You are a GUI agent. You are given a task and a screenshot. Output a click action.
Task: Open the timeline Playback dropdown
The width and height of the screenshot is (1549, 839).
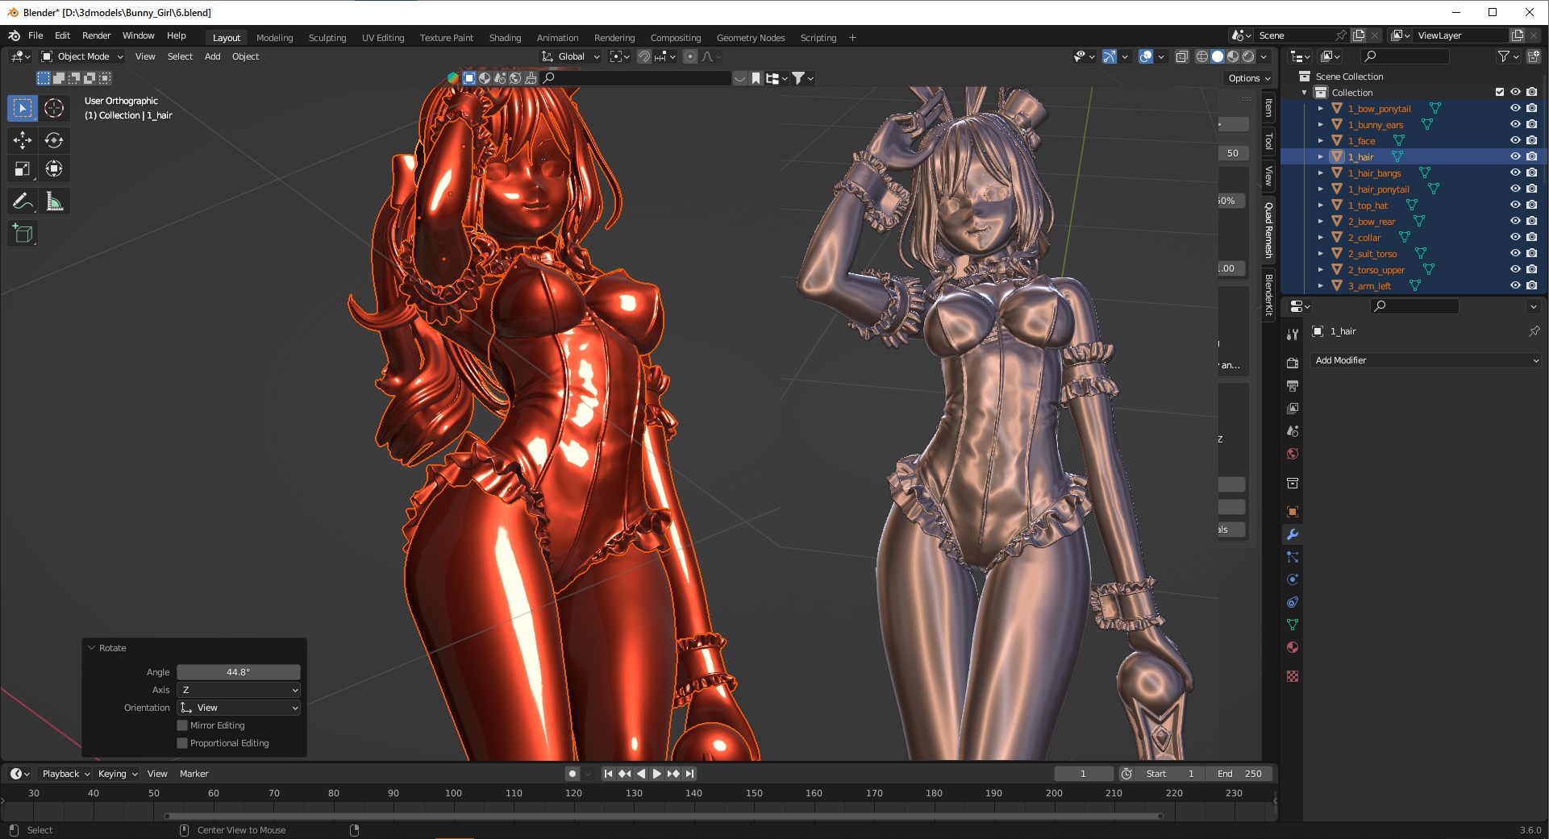point(65,774)
